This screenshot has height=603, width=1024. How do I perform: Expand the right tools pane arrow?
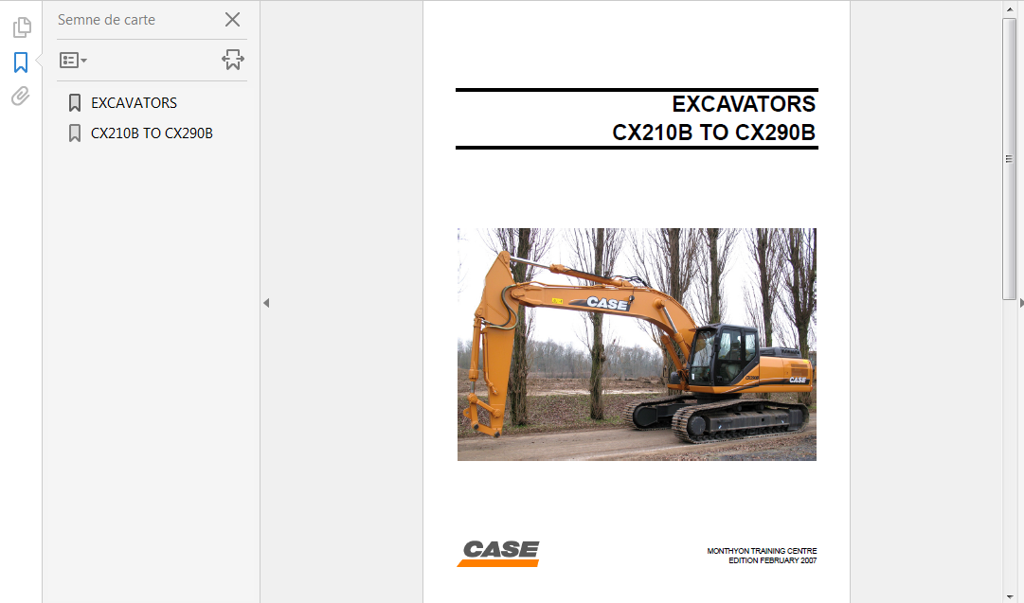coord(1021,303)
